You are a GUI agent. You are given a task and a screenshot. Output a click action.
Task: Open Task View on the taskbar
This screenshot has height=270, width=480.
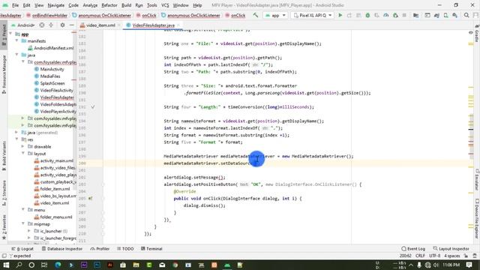44,265
